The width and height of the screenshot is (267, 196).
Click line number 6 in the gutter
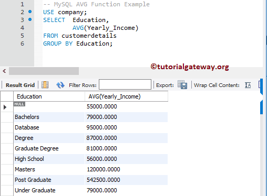(22, 43)
